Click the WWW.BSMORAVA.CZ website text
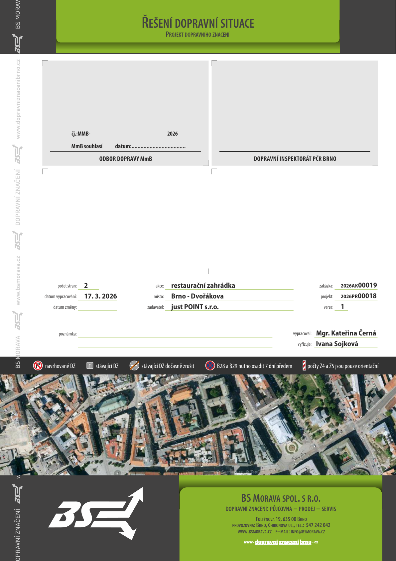This screenshot has width=396, height=561. 255,532
